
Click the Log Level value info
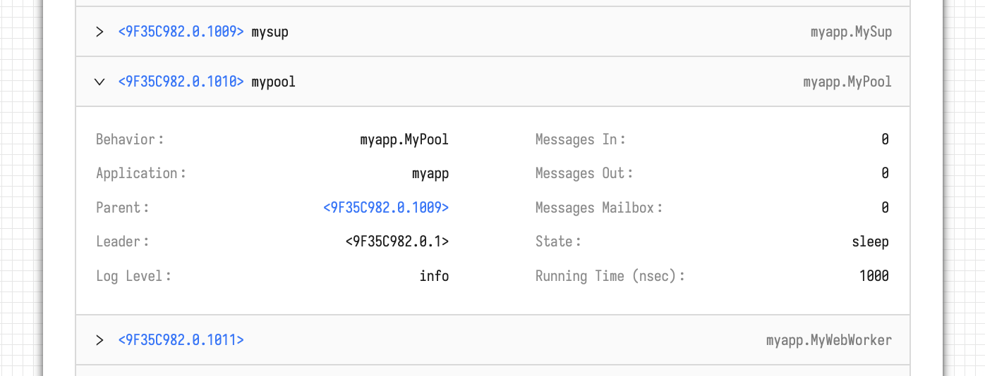click(x=434, y=276)
